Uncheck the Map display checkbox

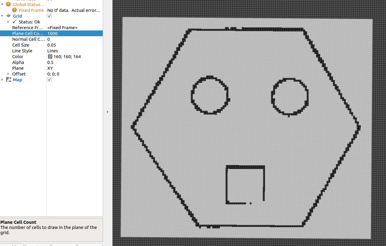49,80
